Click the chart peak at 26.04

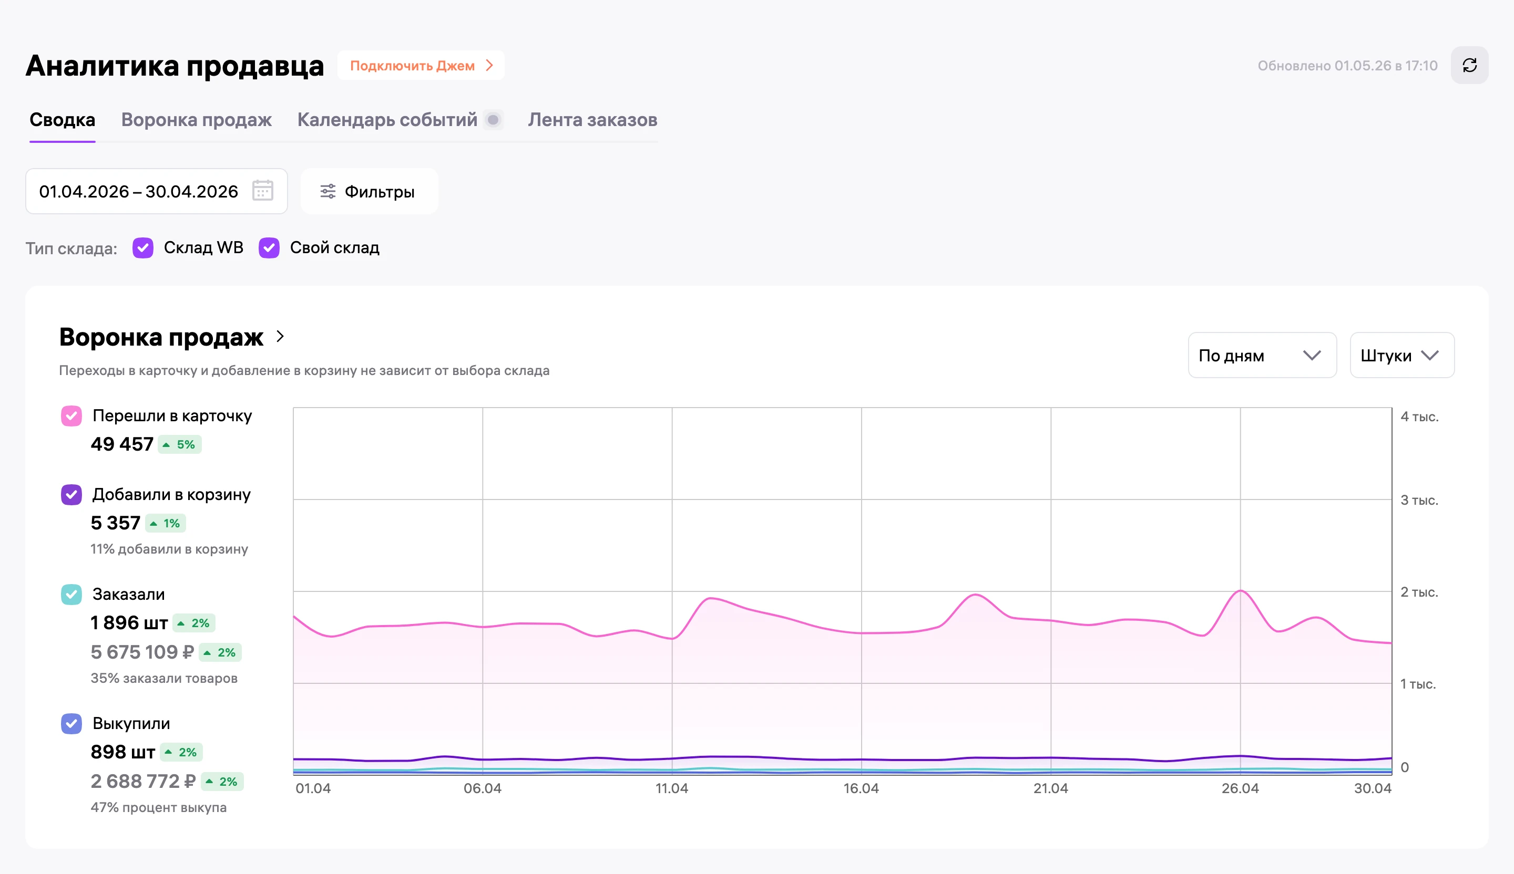[1240, 591]
